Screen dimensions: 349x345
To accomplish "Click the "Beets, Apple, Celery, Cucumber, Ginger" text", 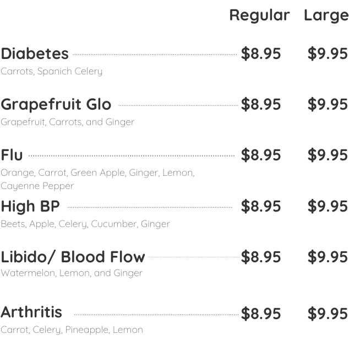I will (x=85, y=224).
